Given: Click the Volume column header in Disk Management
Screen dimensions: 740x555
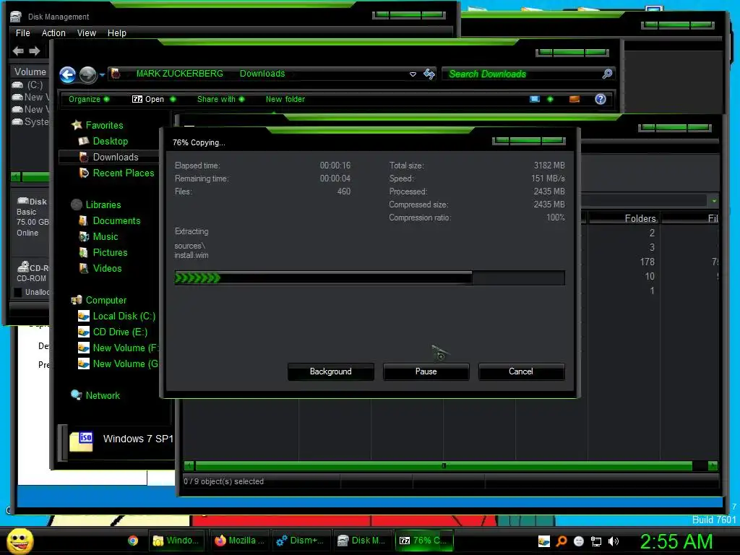Looking at the screenshot, I should pyautogui.click(x=30, y=72).
